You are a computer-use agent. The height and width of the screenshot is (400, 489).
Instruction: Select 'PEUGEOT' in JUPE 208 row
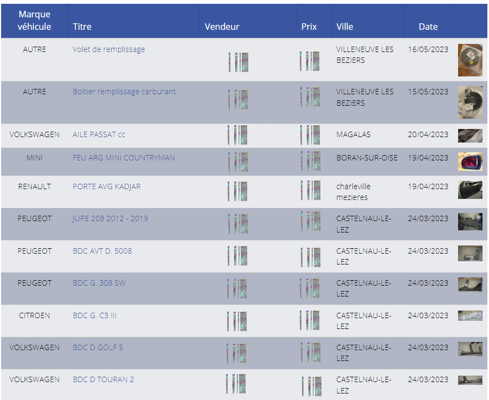tap(34, 218)
